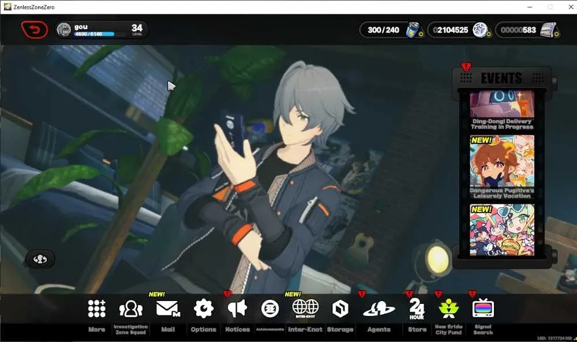Click the ZenlessZoneZero window title icon
The height and width of the screenshot is (342, 577).
[x=8, y=6]
